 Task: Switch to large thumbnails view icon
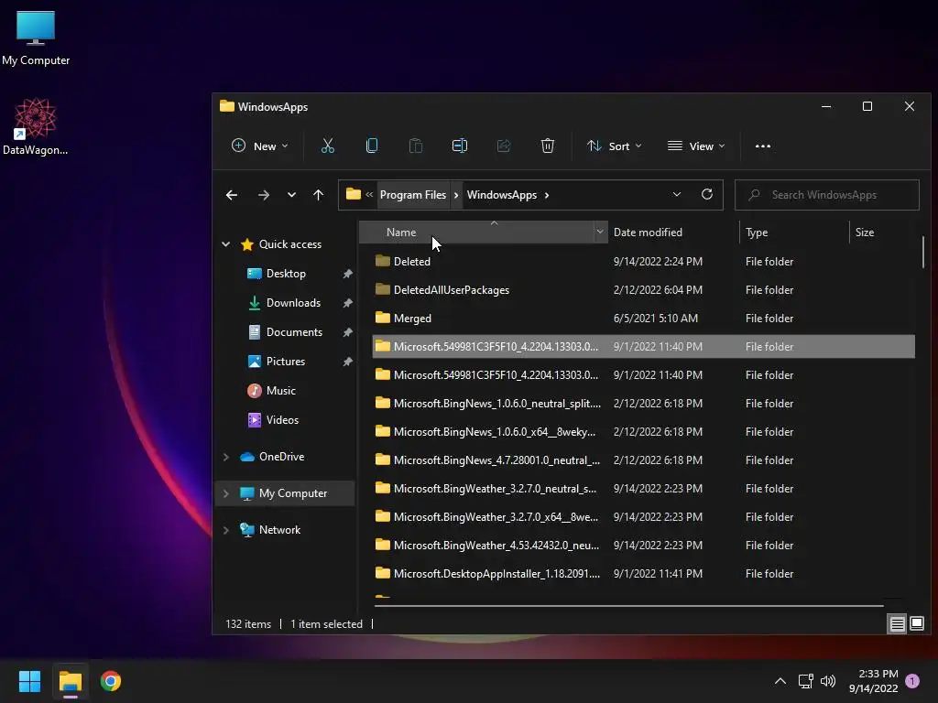(917, 623)
